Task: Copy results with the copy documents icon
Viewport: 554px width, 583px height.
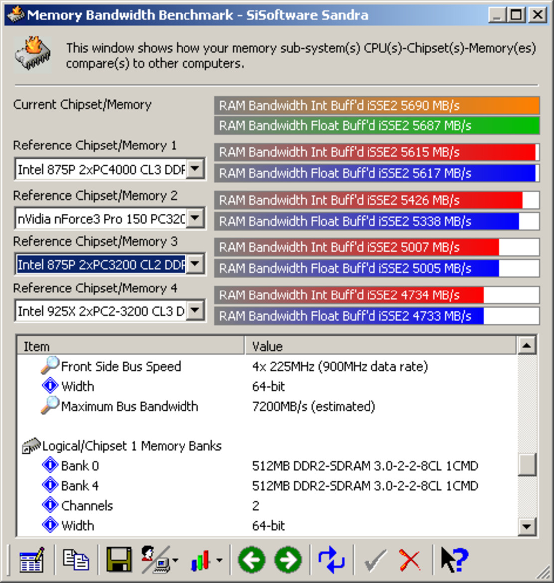Action: [x=76, y=560]
